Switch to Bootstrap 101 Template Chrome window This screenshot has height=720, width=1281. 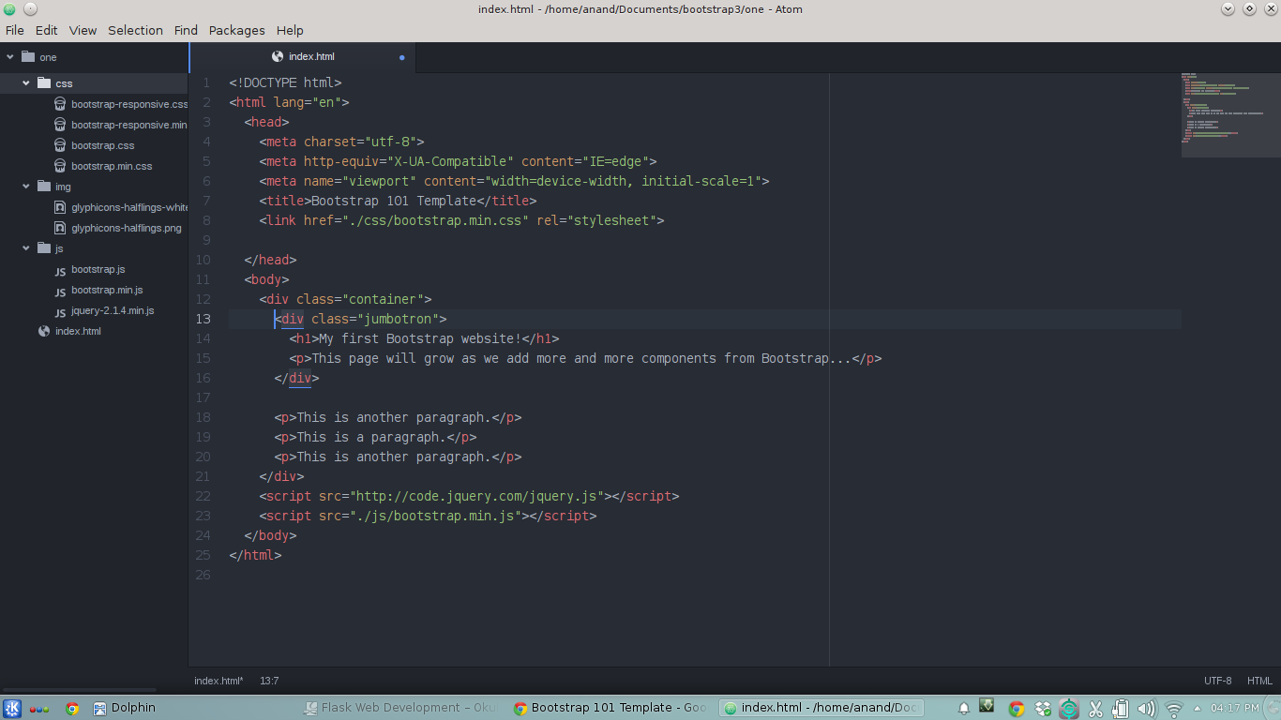pyautogui.click(x=611, y=709)
